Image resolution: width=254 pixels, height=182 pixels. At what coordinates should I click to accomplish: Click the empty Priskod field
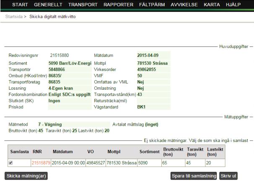[70, 107]
